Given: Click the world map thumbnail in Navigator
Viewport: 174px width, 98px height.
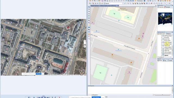Looking at the screenshot, I should (x=165, y=19).
